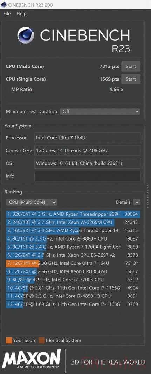151x374 pixels.
Task: Open the CPU (Multi Core) ranking dropdown
Action: (32, 202)
